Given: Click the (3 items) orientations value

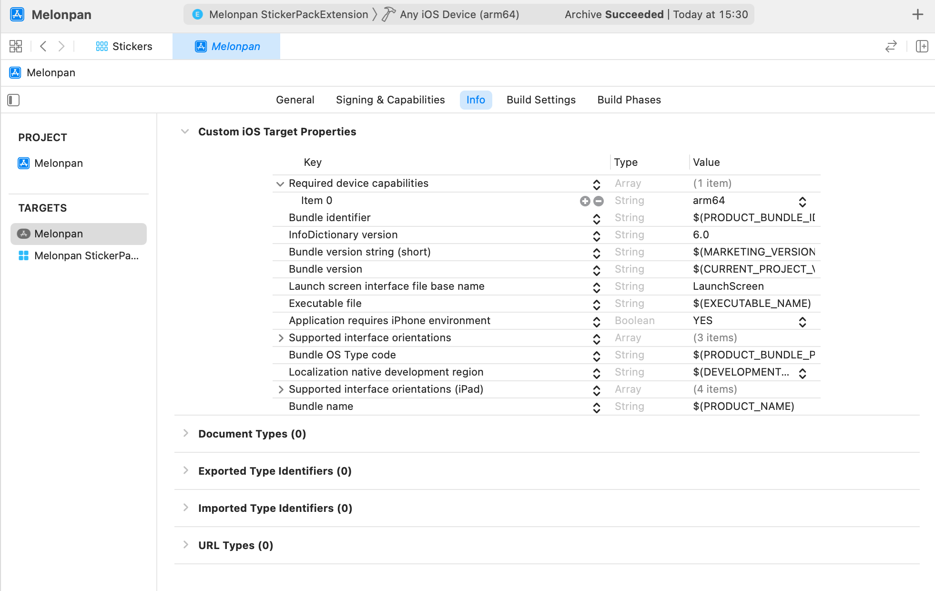Looking at the screenshot, I should pos(715,338).
